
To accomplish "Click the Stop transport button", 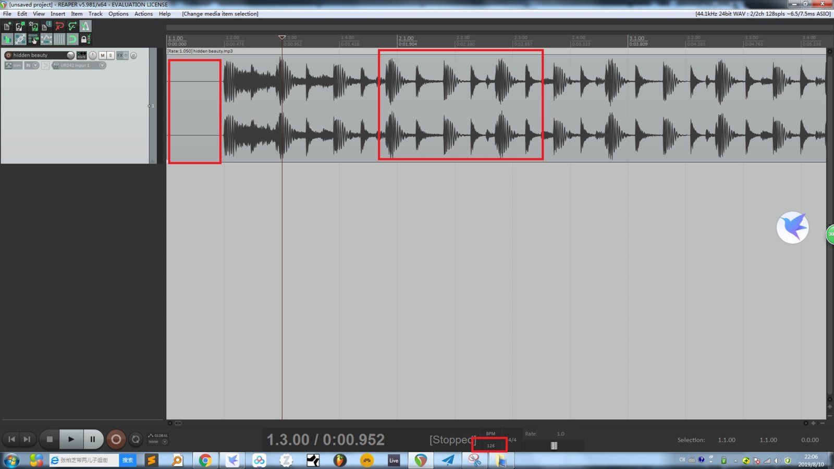I will pyautogui.click(x=50, y=439).
